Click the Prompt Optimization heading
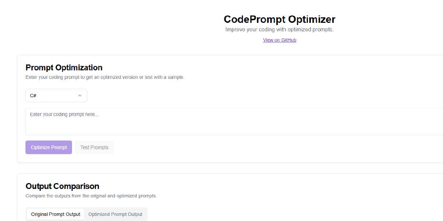 point(63,68)
